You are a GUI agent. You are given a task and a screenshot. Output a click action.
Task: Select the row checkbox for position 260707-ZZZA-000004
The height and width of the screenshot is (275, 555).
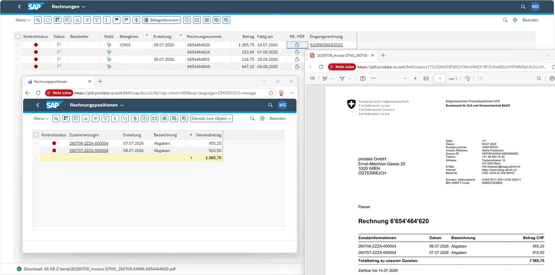[x=36, y=151]
